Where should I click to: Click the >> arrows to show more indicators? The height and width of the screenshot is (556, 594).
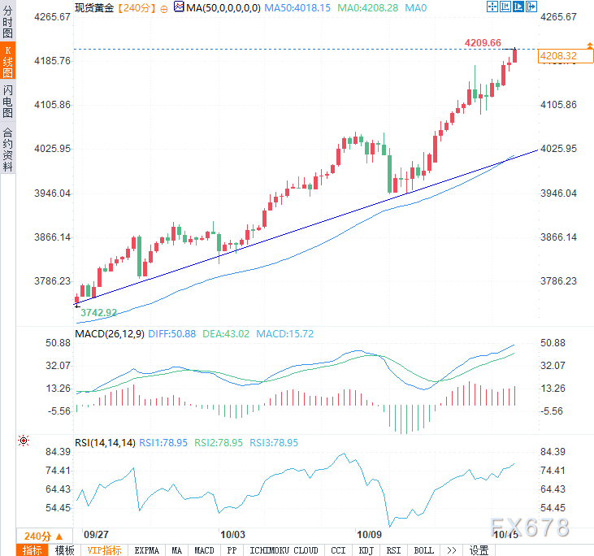452,550
